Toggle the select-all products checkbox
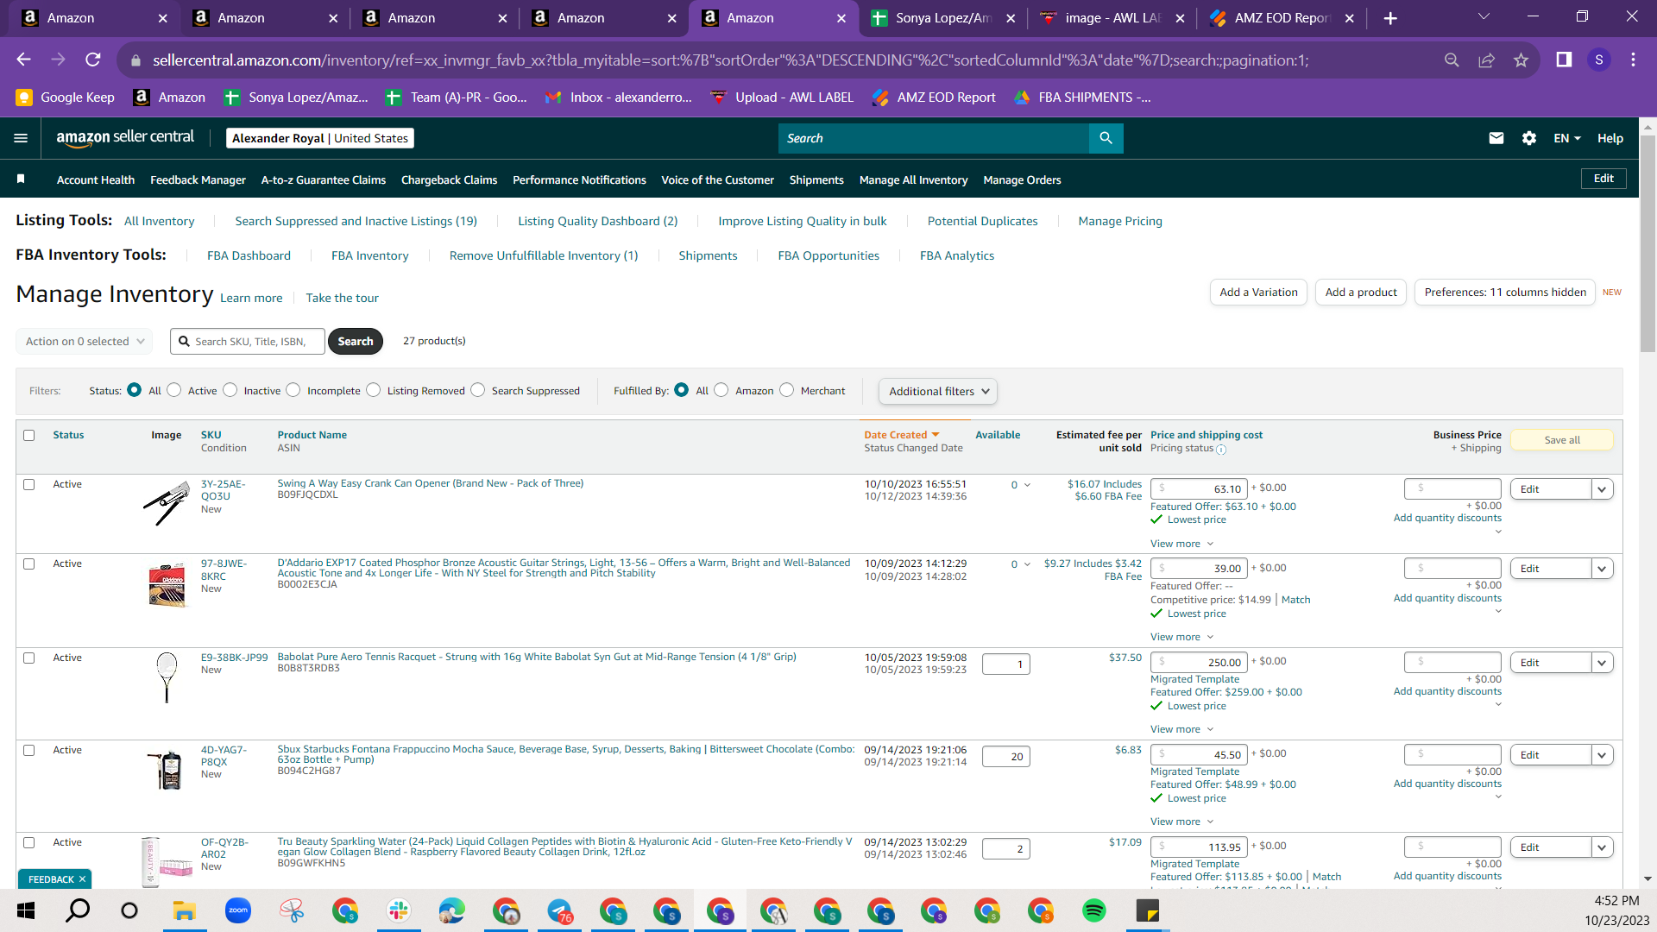 click(x=29, y=435)
